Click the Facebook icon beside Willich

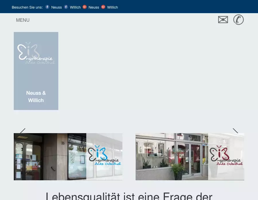click(x=66, y=7)
